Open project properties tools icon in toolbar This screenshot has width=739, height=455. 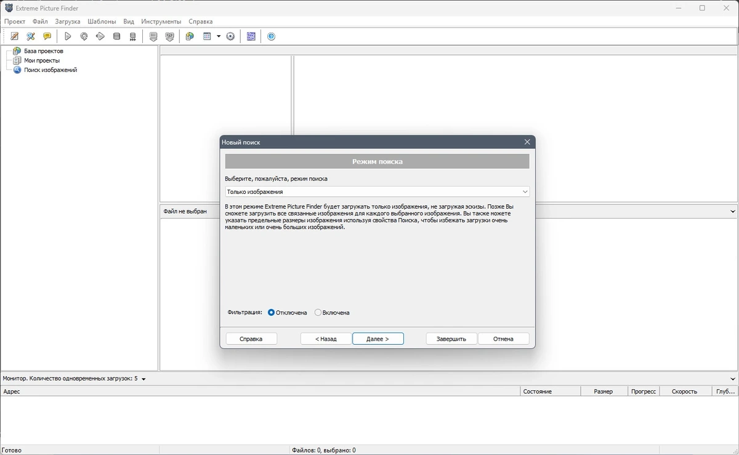pos(31,36)
